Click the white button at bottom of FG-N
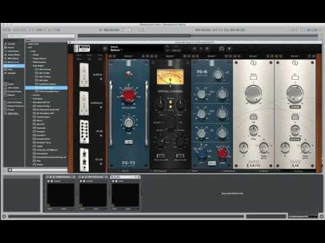Viewport: 325px width, 243px height. pos(211,163)
